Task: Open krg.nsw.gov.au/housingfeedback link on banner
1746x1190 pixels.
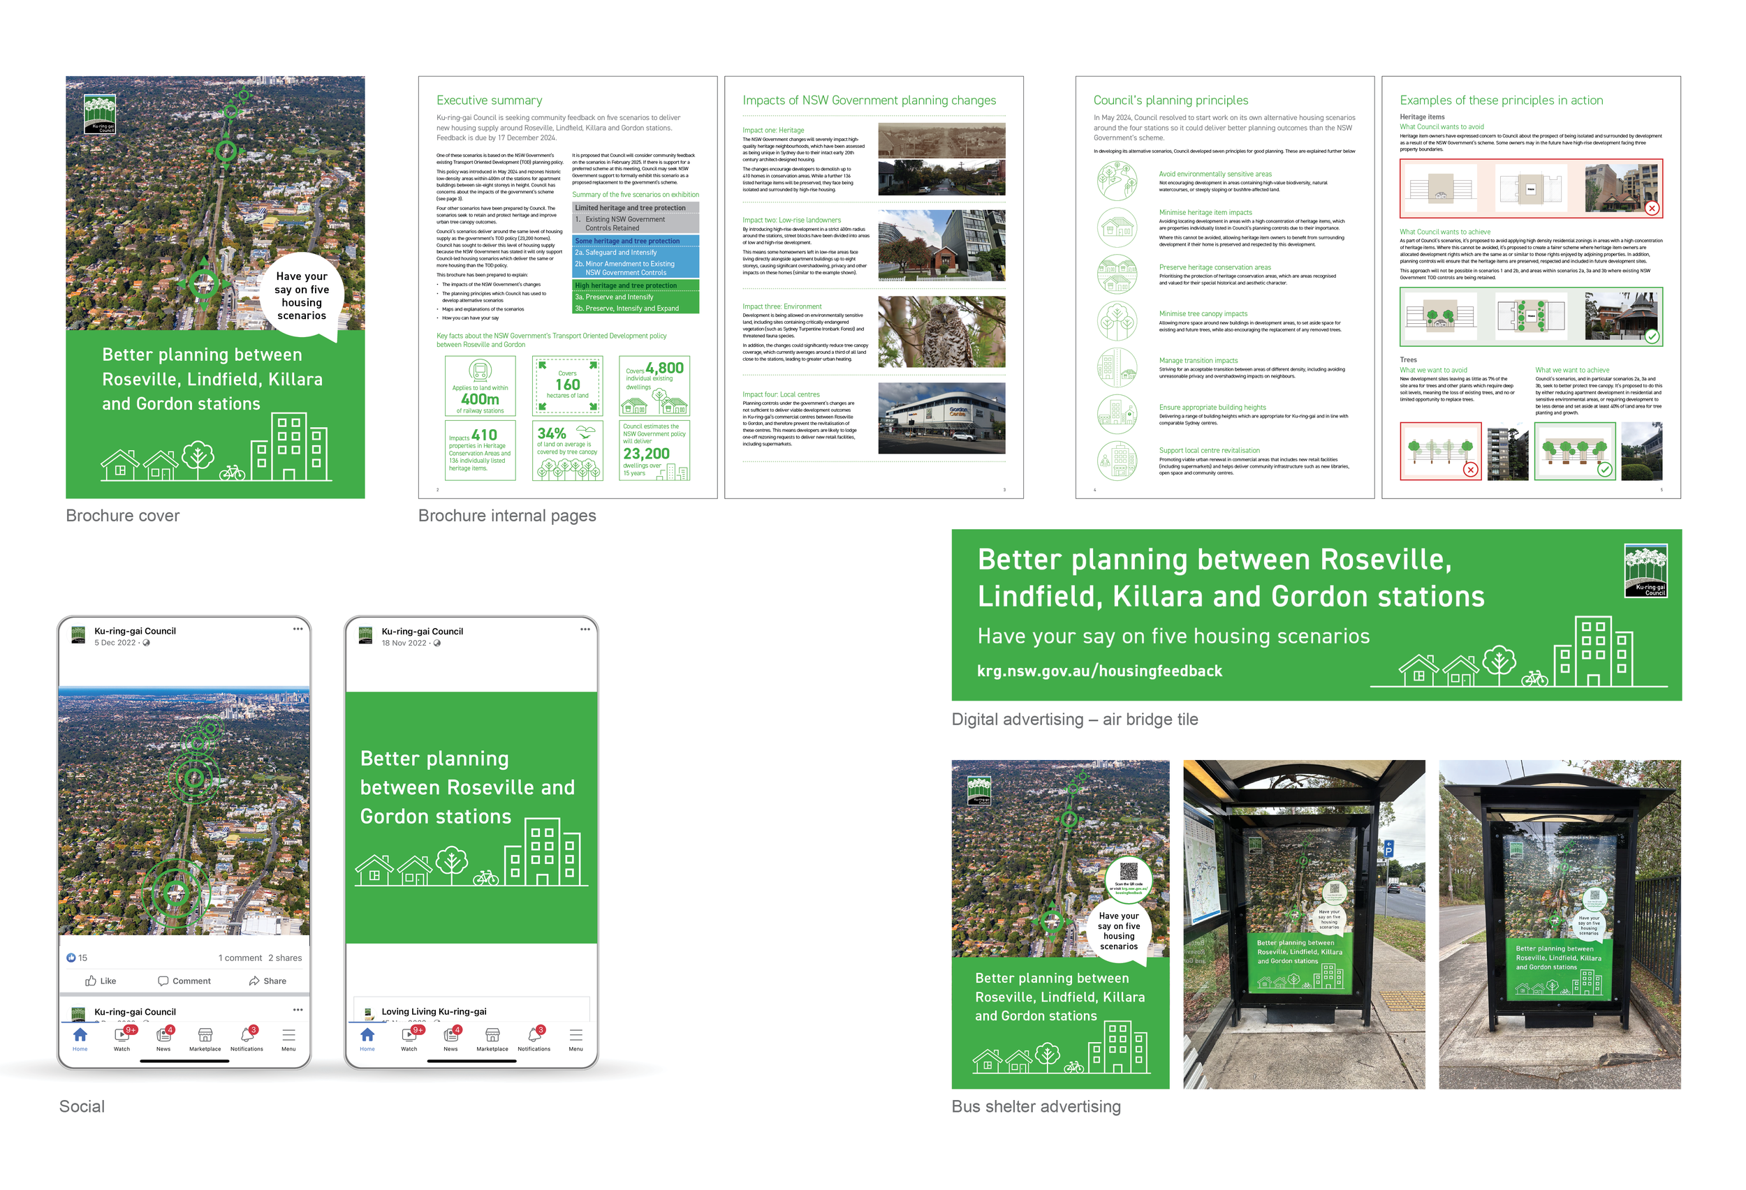Action: coord(1099,671)
